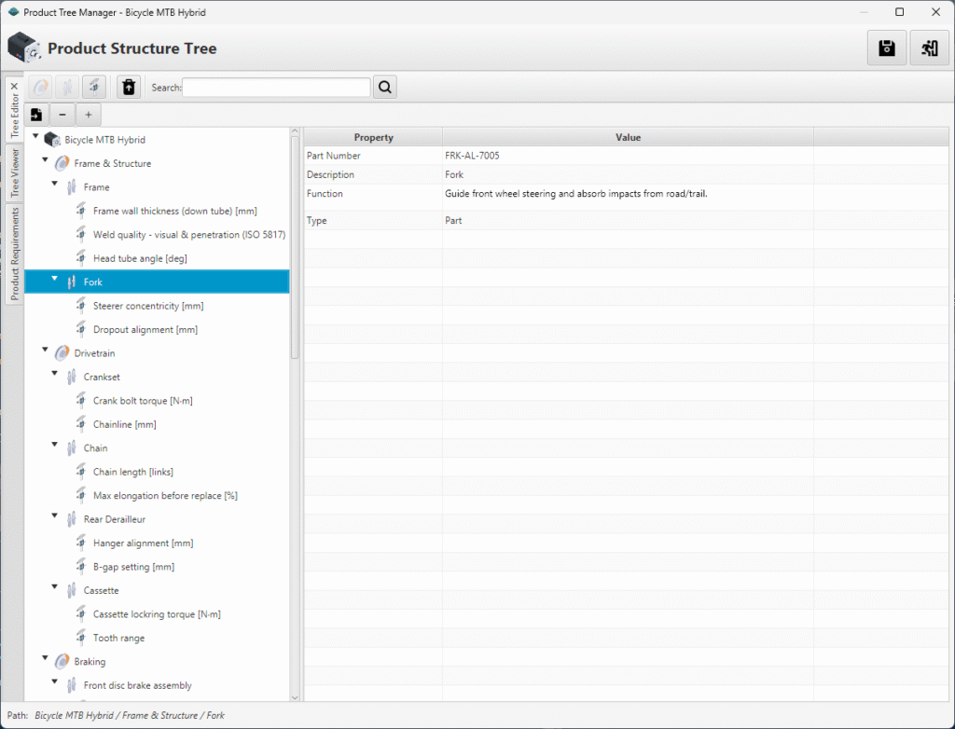Close the Tree Editor tab
This screenshot has width=955, height=729.
tap(14, 87)
